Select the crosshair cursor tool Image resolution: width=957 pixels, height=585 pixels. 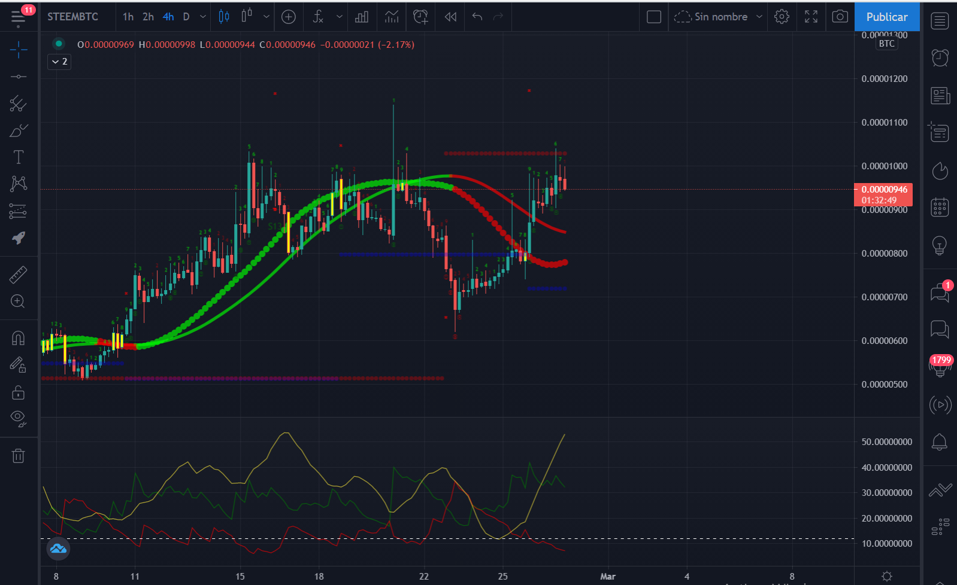(19, 49)
